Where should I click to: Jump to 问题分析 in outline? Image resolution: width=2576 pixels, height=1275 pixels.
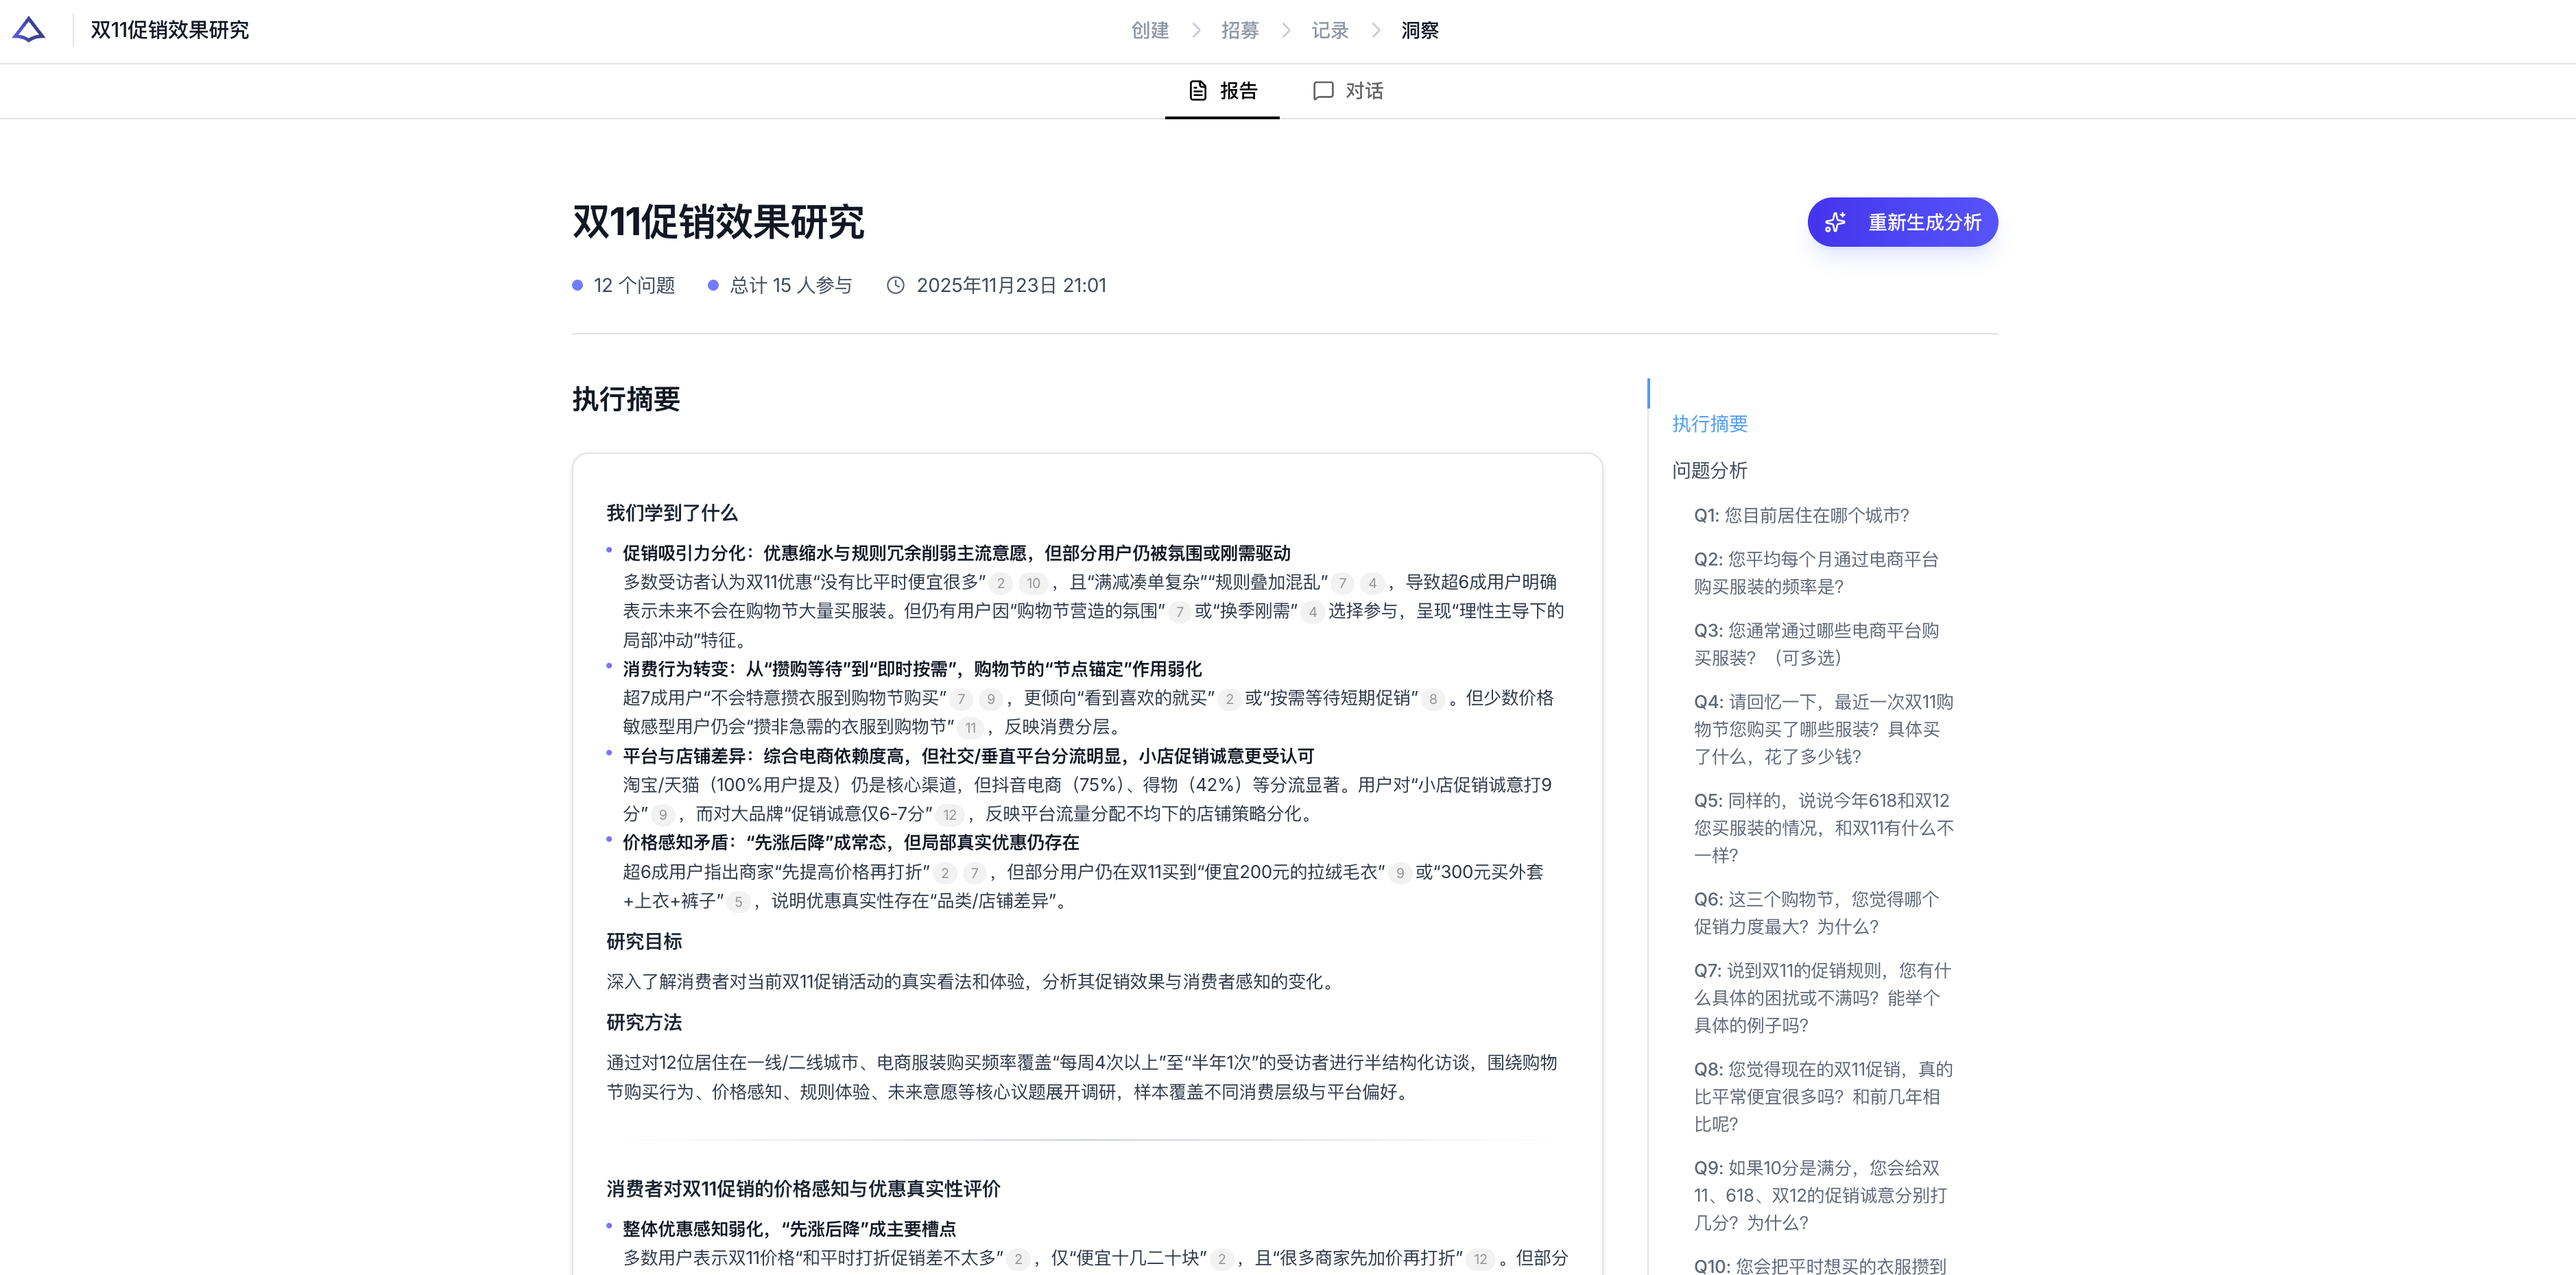click(1709, 470)
